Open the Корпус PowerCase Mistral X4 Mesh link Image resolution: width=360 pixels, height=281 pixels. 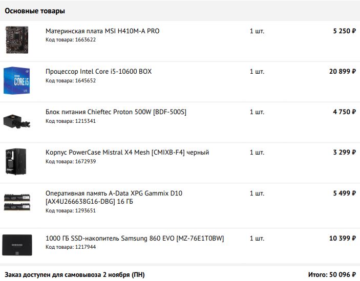(127, 152)
